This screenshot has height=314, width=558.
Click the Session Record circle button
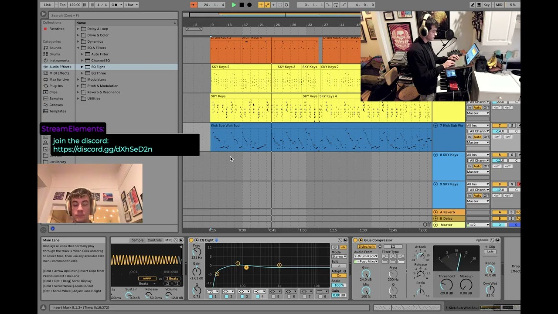click(x=287, y=5)
